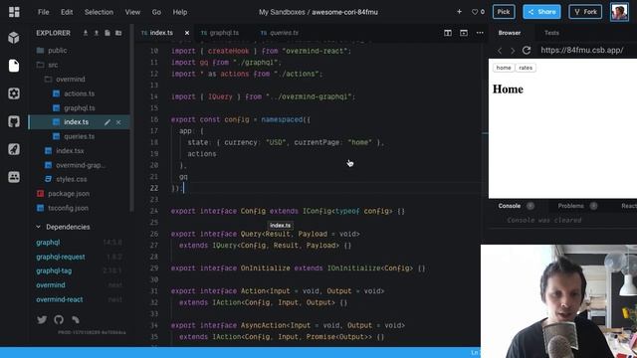Screen dimensions: 637x358
Task: Open the GitHub link icon at sidebar bottom
Action: click(59, 320)
